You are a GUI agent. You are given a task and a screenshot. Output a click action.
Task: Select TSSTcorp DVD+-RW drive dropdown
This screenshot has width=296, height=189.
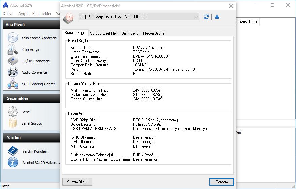click(x=139, y=17)
